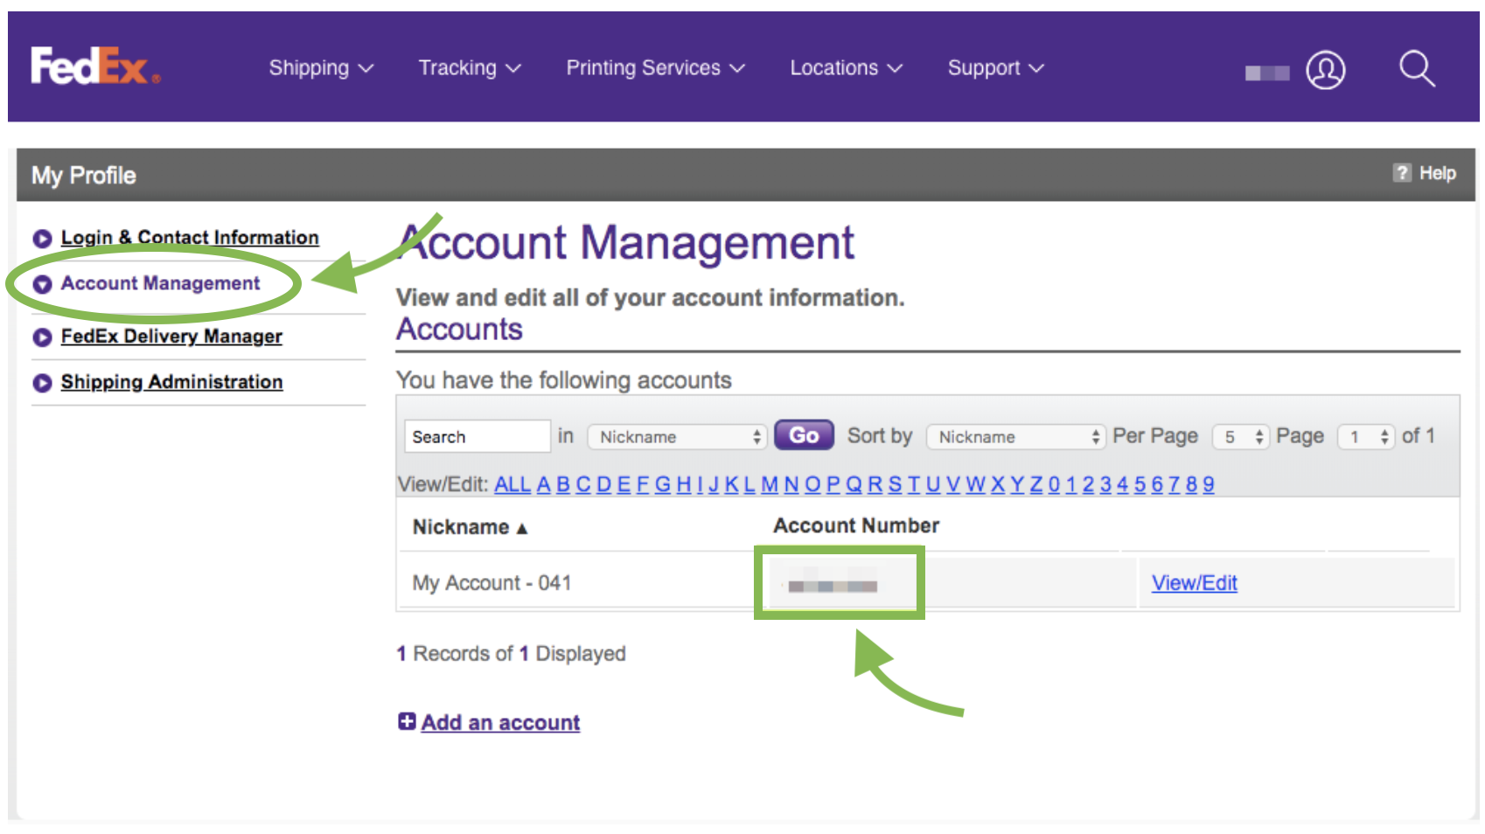Image resolution: width=1485 pixels, height=834 pixels.
Task: Click the Help question mark icon
Action: tap(1402, 173)
